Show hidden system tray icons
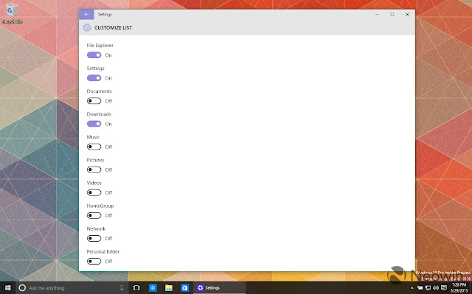Screen dimensions: 472x294 pyautogui.click(x=412, y=288)
